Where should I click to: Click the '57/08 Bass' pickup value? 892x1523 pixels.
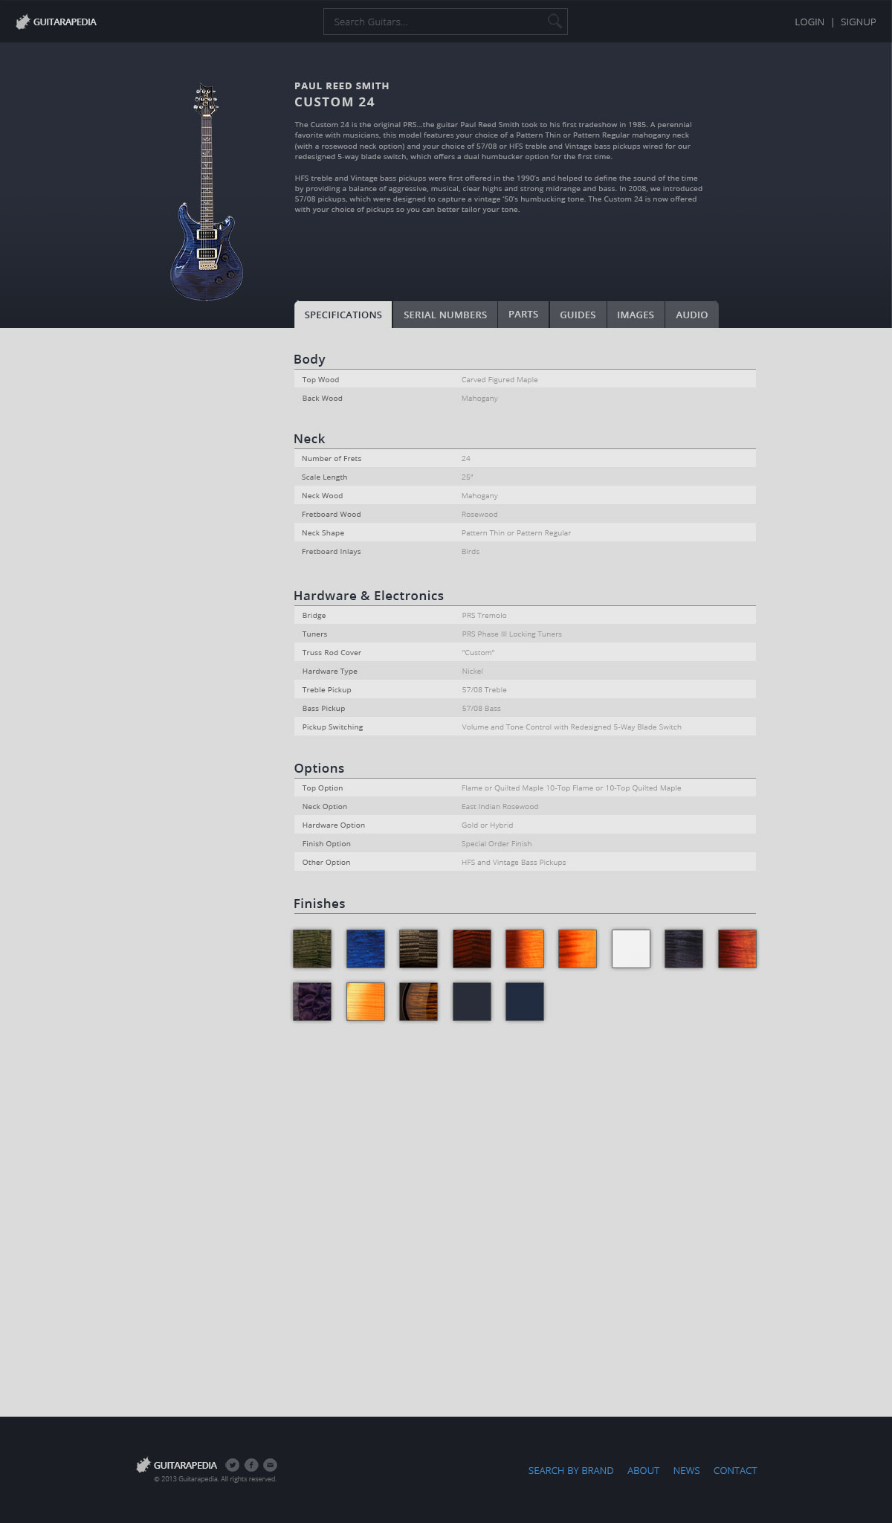point(481,709)
